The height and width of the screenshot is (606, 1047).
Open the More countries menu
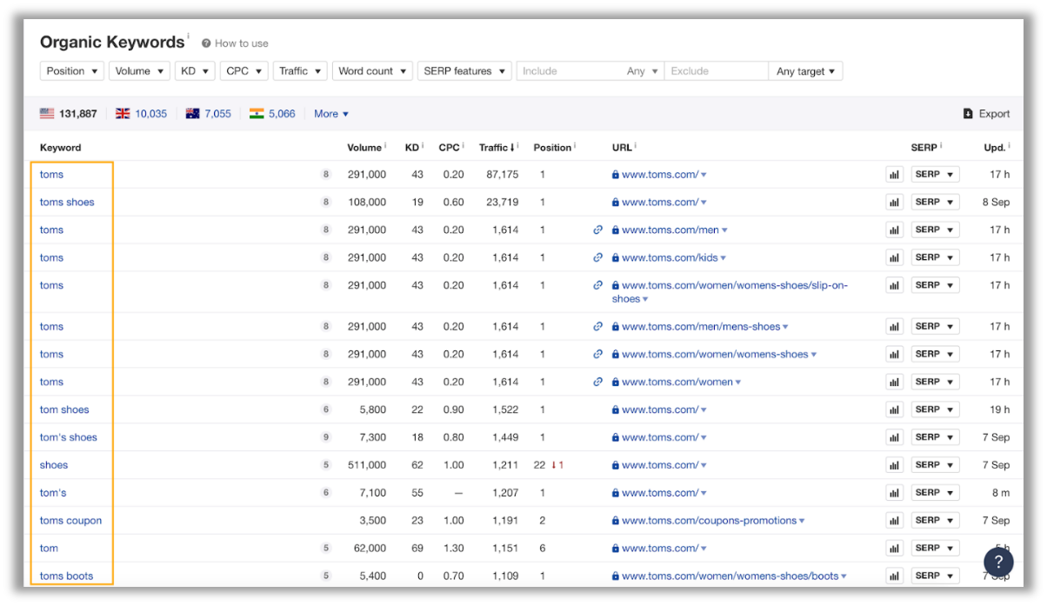pyautogui.click(x=331, y=114)
